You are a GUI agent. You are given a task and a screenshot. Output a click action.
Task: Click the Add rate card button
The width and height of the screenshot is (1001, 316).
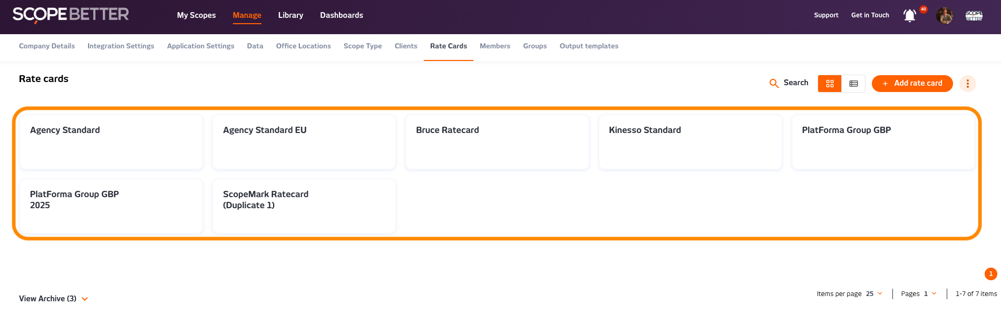(x=912, y=84)
